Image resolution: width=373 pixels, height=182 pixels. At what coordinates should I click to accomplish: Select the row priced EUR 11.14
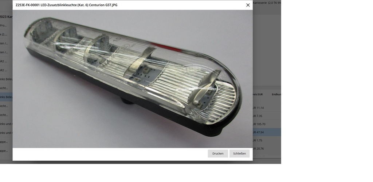click(x=266, y=108)
